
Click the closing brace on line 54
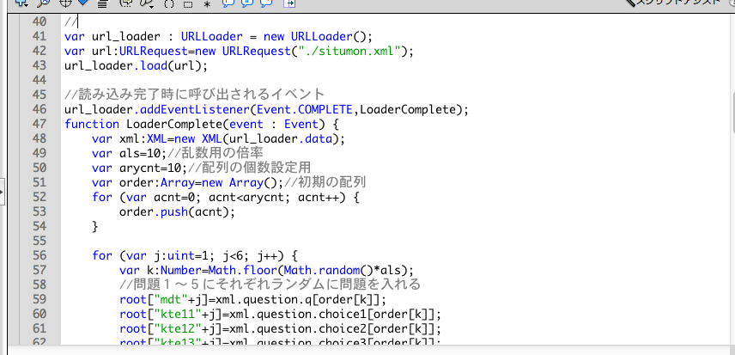[x=95, y=227]
